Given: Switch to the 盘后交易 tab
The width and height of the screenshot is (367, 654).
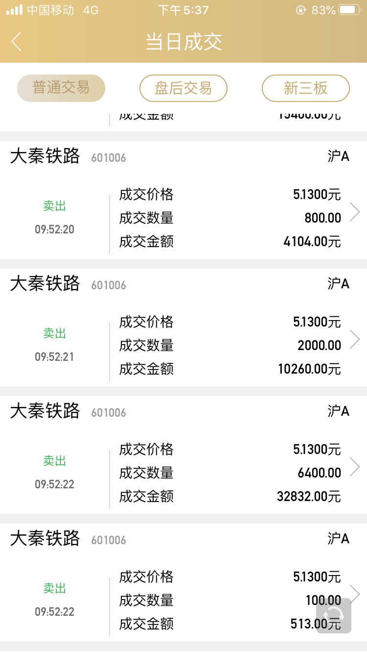Looking at the screenshot, I should point(183,88).
